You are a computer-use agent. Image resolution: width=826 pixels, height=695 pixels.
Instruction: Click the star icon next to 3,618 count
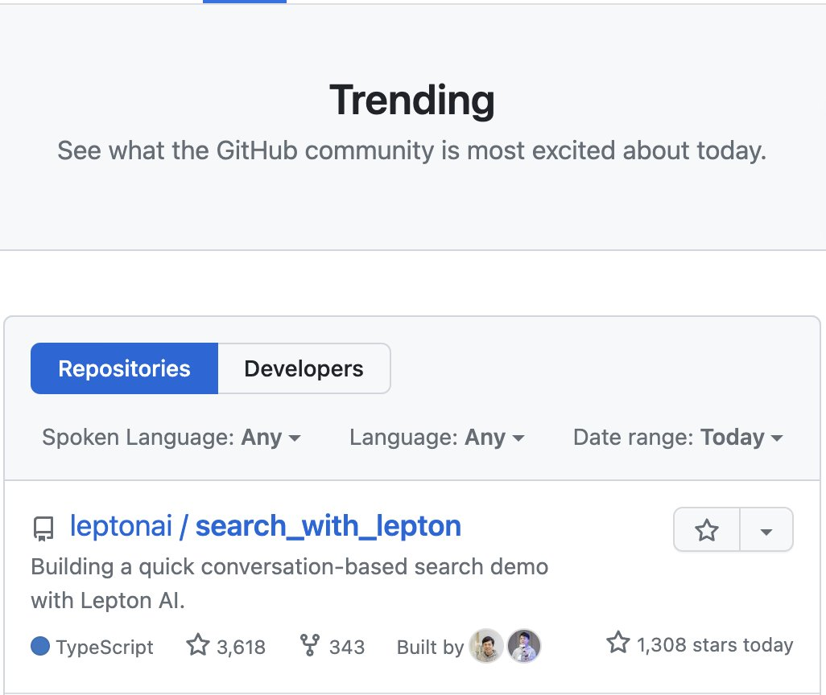(197, 644)
